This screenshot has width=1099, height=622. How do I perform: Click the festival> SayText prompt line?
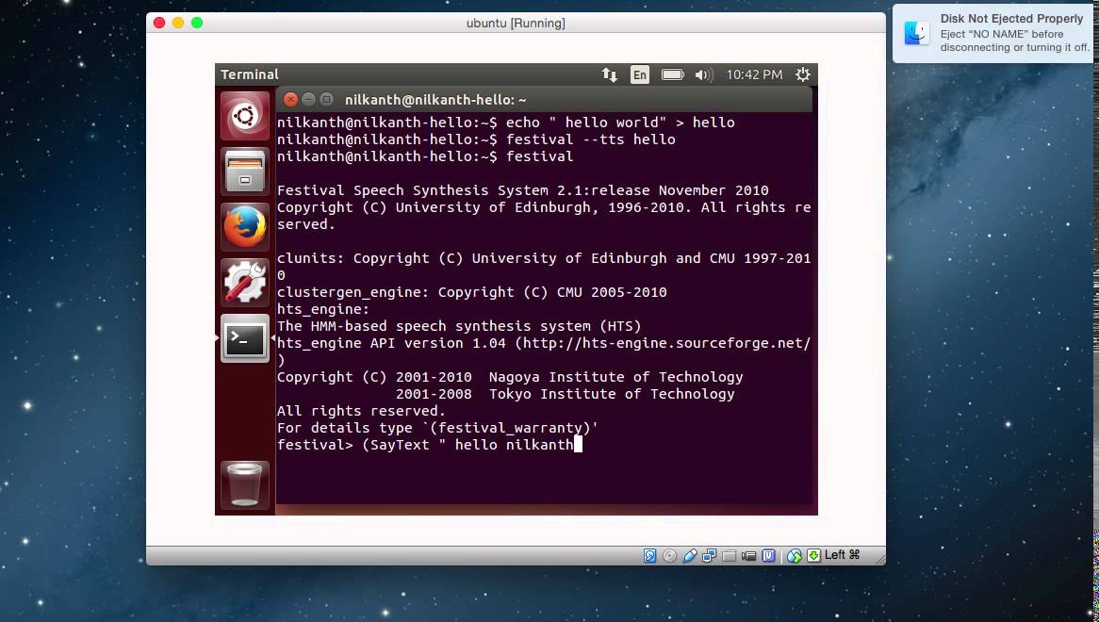pyautogui.click(x=430, y=445)
